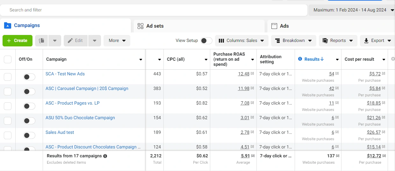Screen dimensions: 395x171
Task: Click the Search and filter field
Action: 153,10
